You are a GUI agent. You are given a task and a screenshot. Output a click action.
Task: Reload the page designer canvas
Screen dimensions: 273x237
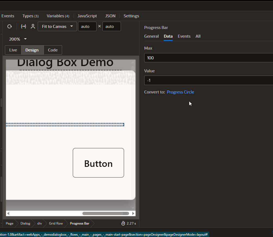pyautogui.click(x=9, y=27)
